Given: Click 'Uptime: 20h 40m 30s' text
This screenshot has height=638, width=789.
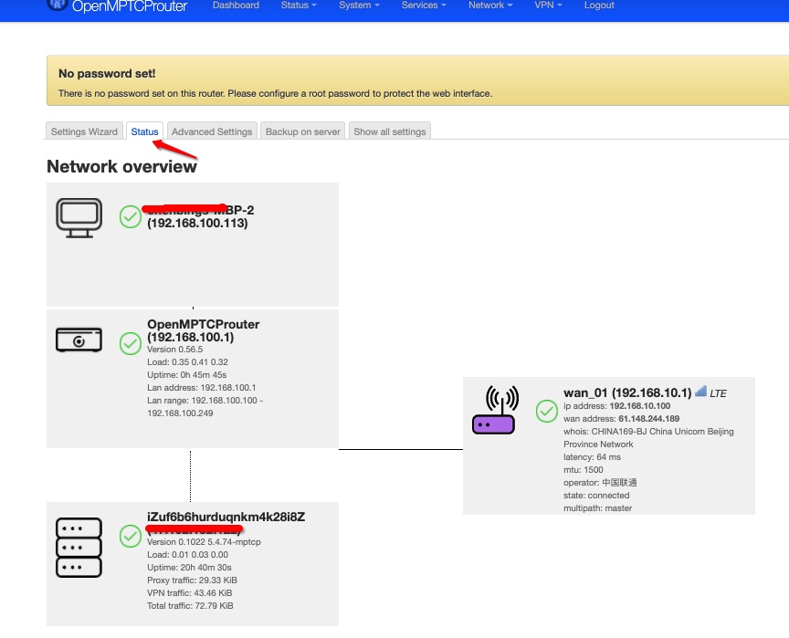Looking at the screenshot, I should pos(189,567).
